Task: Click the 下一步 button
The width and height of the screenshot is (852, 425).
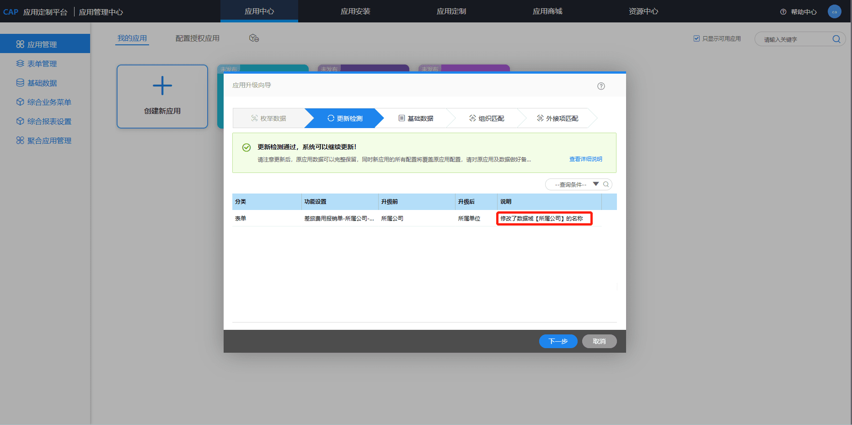Action: [558, 341]
